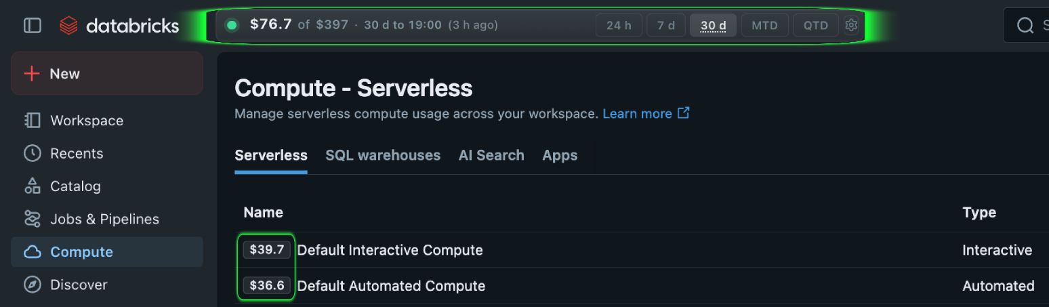Click the "of $397" budget text

pyautogui.click(x=323, y=25)
